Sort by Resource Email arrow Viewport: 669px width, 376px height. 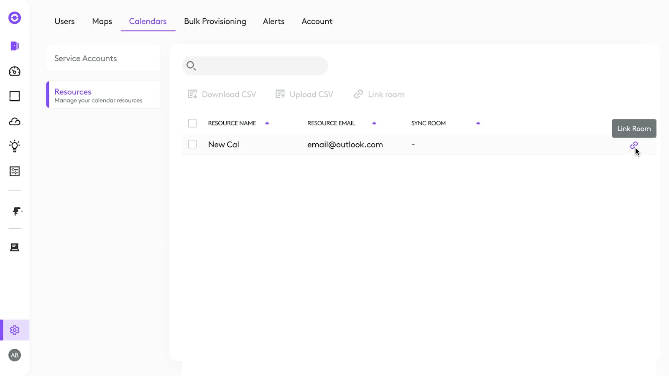(374, 123)
